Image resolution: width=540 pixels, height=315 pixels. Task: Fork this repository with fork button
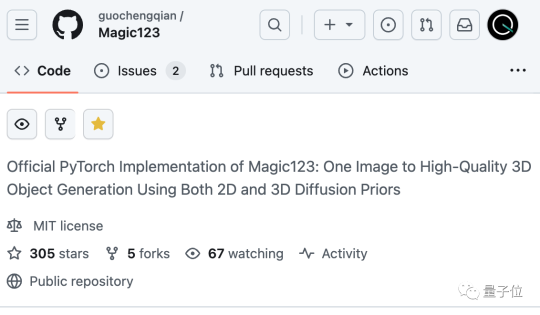click(60, 124)
